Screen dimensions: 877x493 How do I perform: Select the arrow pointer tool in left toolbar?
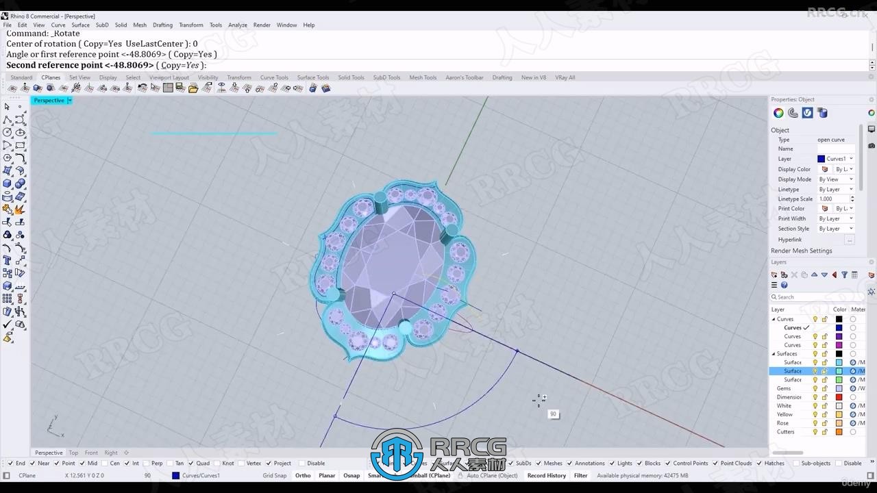(7, 107)
